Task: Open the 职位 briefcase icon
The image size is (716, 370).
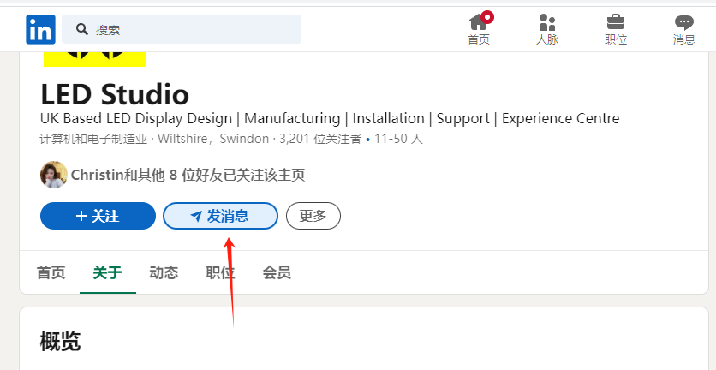Action: (x=616, y=22)
